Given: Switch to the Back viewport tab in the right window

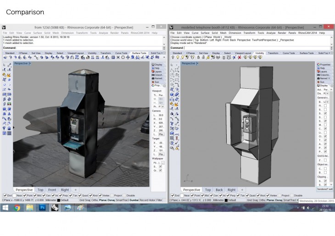Looking at the screenshot, I should click(219, 189).
